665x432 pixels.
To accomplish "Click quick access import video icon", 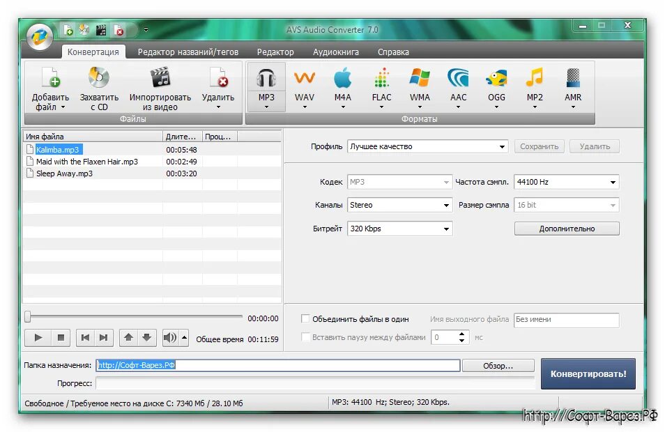I will coord(101,30).
